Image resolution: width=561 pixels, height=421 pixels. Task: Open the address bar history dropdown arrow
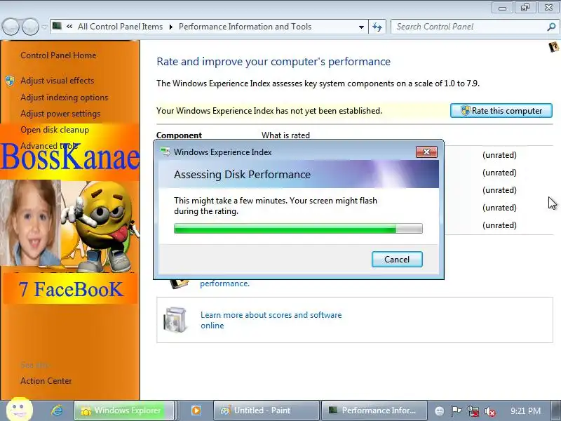point(361,27)
